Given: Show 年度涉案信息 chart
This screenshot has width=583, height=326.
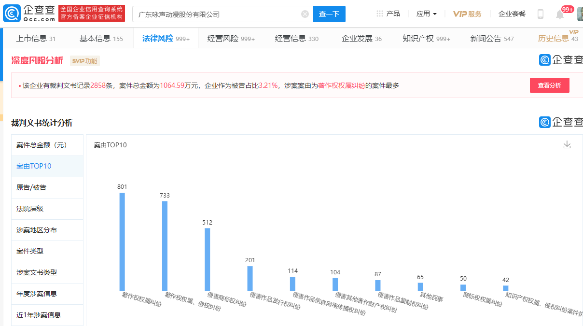Looking at the screenshot, I should 47,294.
